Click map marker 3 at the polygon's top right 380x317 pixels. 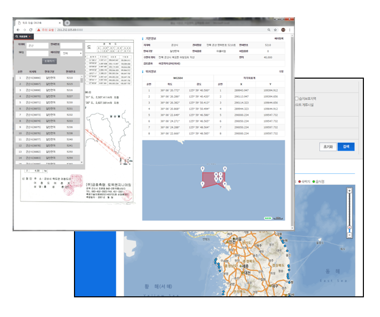(225, 169)
